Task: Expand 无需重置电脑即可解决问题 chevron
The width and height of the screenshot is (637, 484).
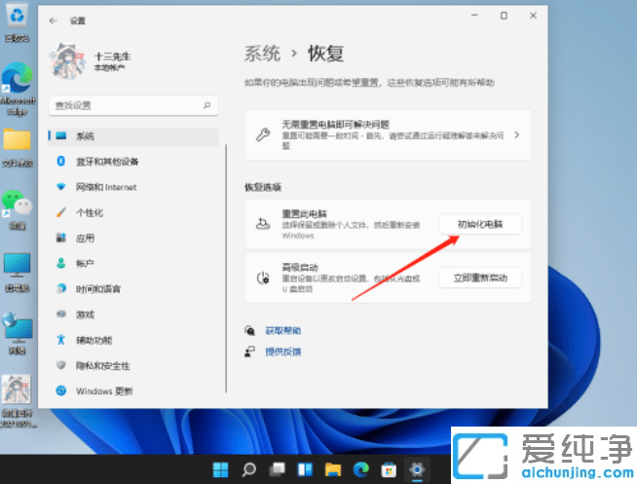Action: (x=517, y=134)
